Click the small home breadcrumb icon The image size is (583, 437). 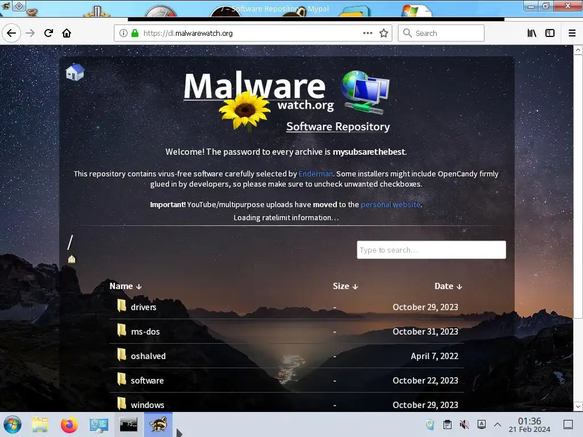(72, 259)
